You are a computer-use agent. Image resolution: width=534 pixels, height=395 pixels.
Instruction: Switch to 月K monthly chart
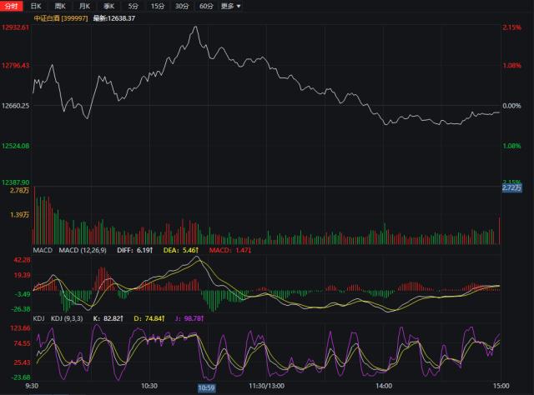click(84, 6)
